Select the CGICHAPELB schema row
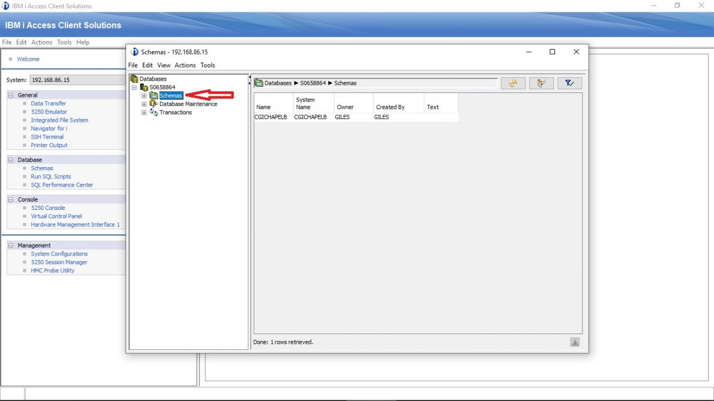This screenshot has height=401, width=714. (x=272, y=117)
